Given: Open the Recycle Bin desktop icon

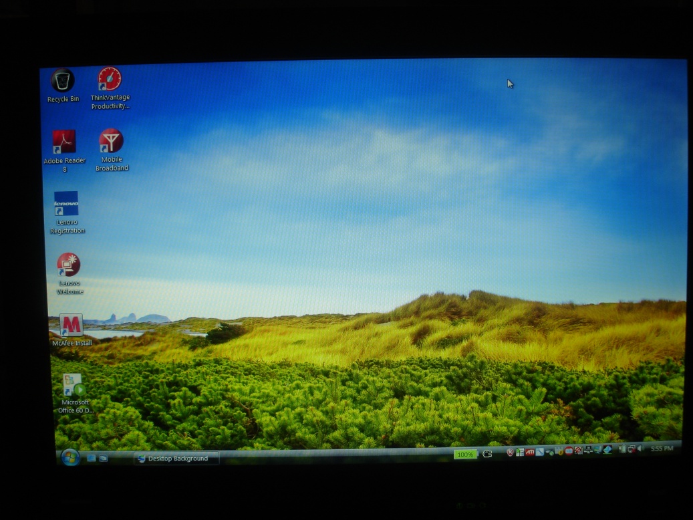Looking at the screenshot, I should point(63,86).
